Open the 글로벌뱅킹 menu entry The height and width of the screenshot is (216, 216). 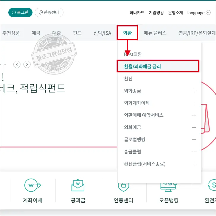[135, 139]
